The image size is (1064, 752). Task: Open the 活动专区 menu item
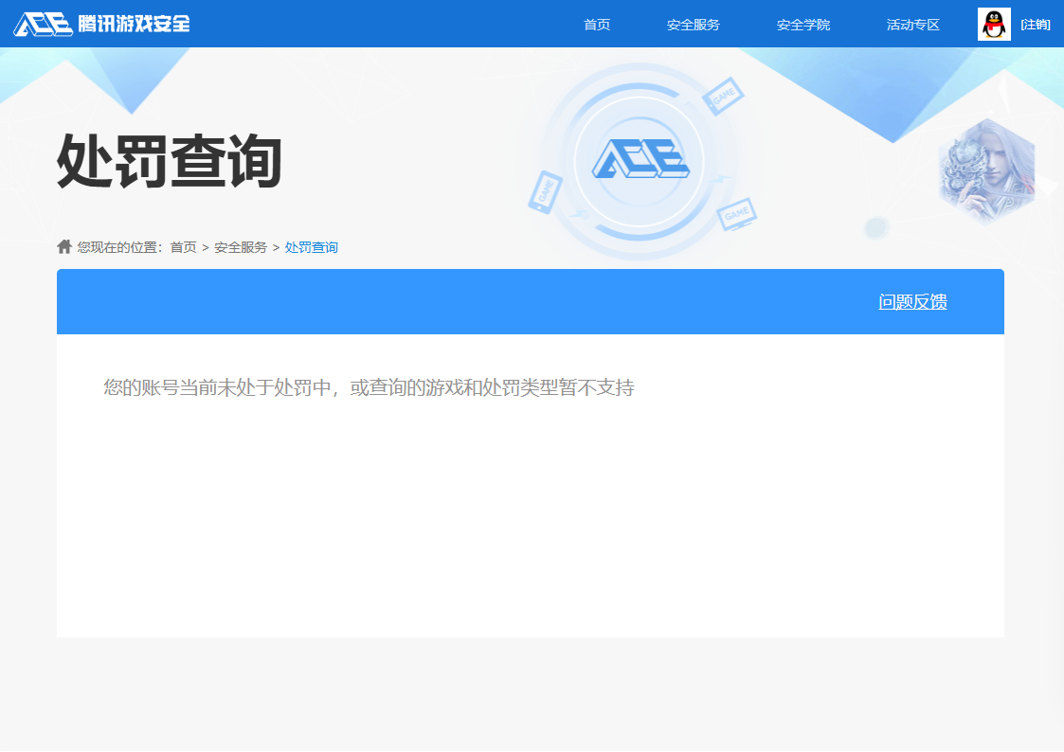pos(912,25)
